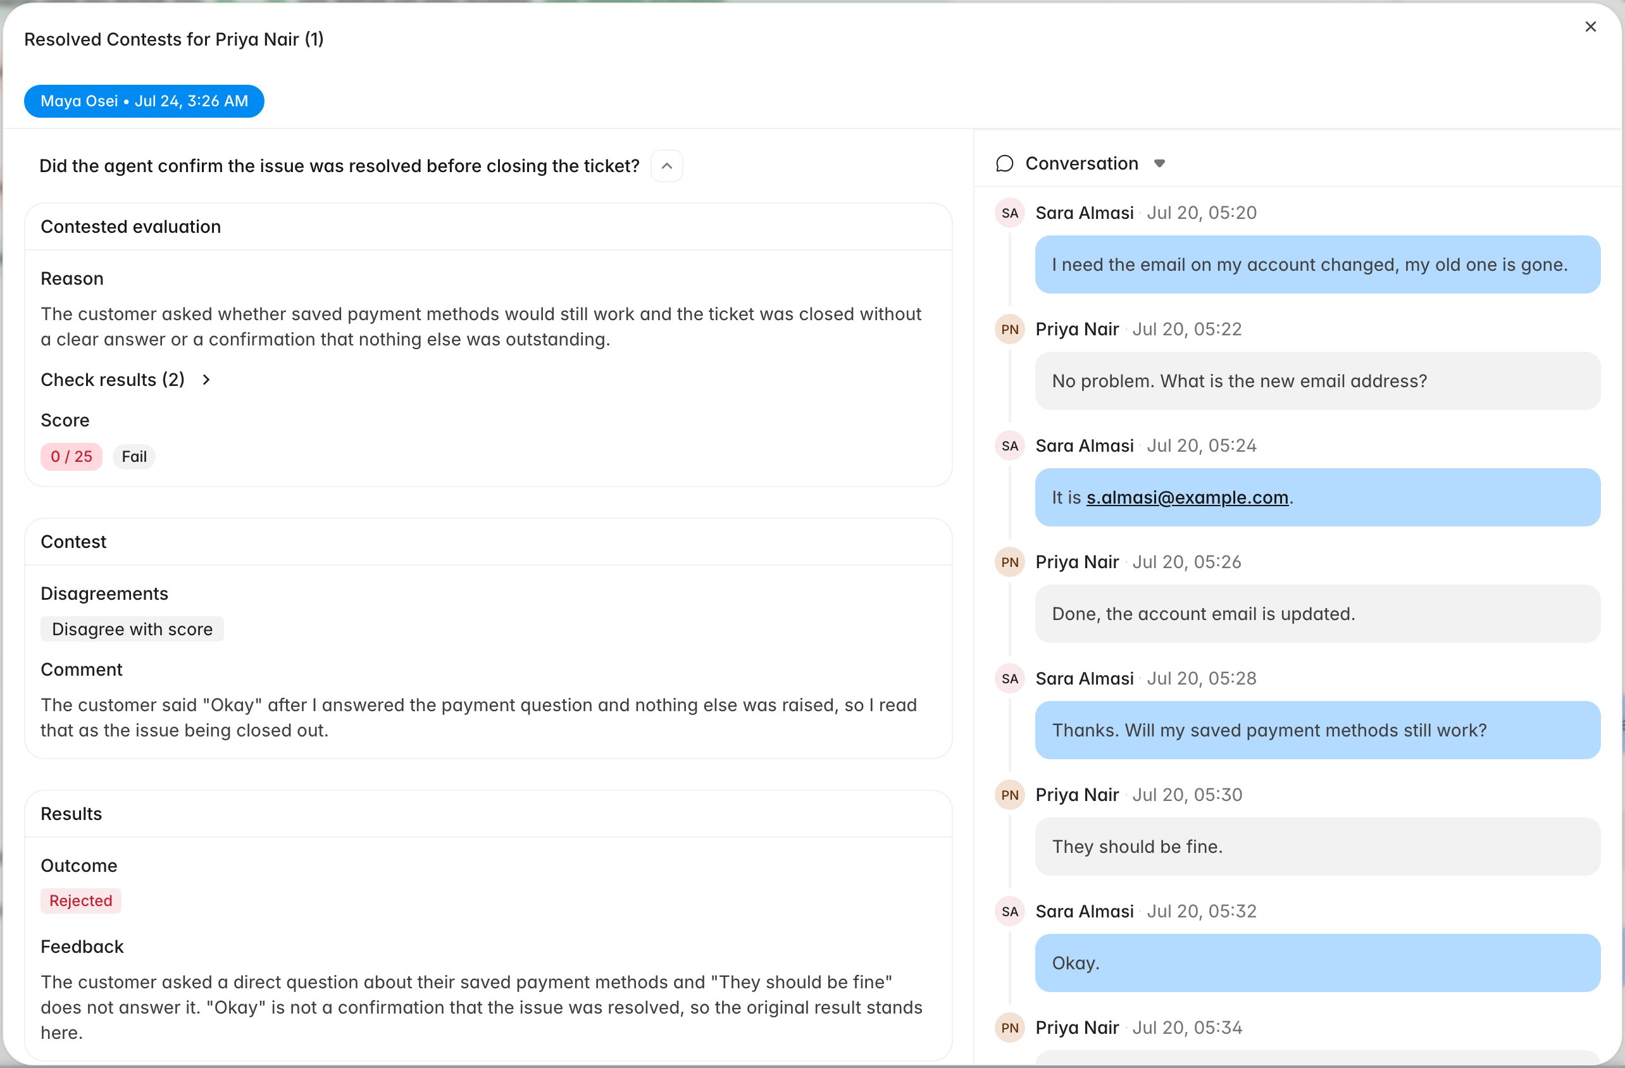The image size is (1625, 1068).
Task: Click message 'Done, the account email is updated.'
Action: 1317,614
